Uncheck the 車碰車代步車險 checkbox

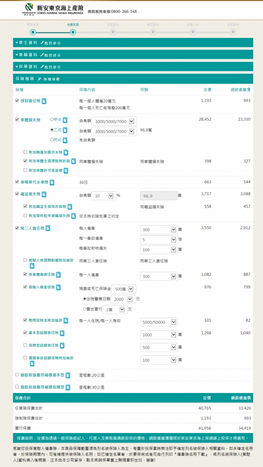coord(17,181)
